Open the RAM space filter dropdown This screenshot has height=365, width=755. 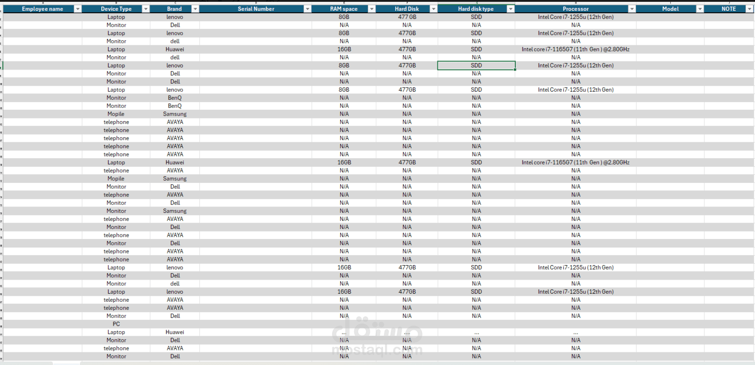click(371, 9)
